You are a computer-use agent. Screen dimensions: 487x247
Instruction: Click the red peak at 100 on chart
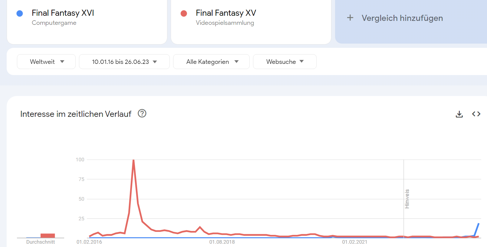pyautogui.click(x=133, y=160)
